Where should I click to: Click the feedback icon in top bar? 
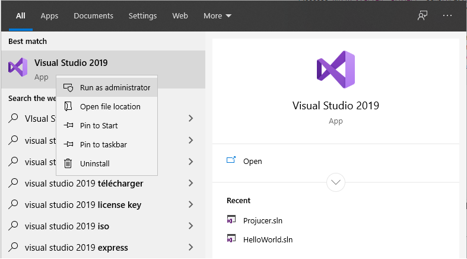click(x=422, y=16)
